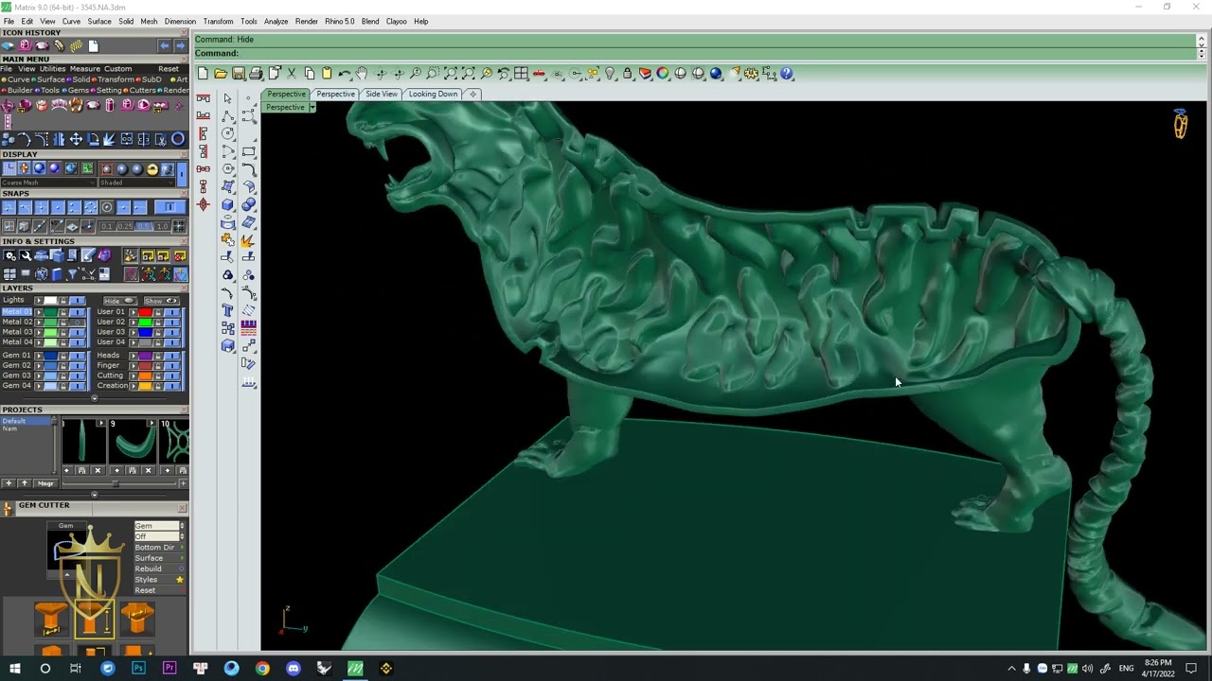1212x681 pixels.
Task: Click the blue Help question mark icon
Action: (787, 74)
